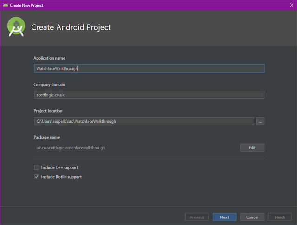
Task: Click the Application name label
Action: tap(49, 58)
